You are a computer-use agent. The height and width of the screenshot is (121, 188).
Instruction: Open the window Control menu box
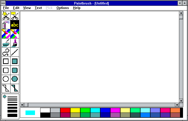coord(3,3)
